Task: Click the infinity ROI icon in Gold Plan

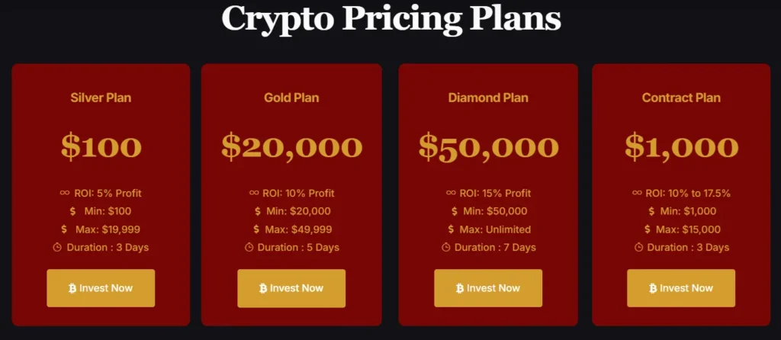Action: [254, 193]
